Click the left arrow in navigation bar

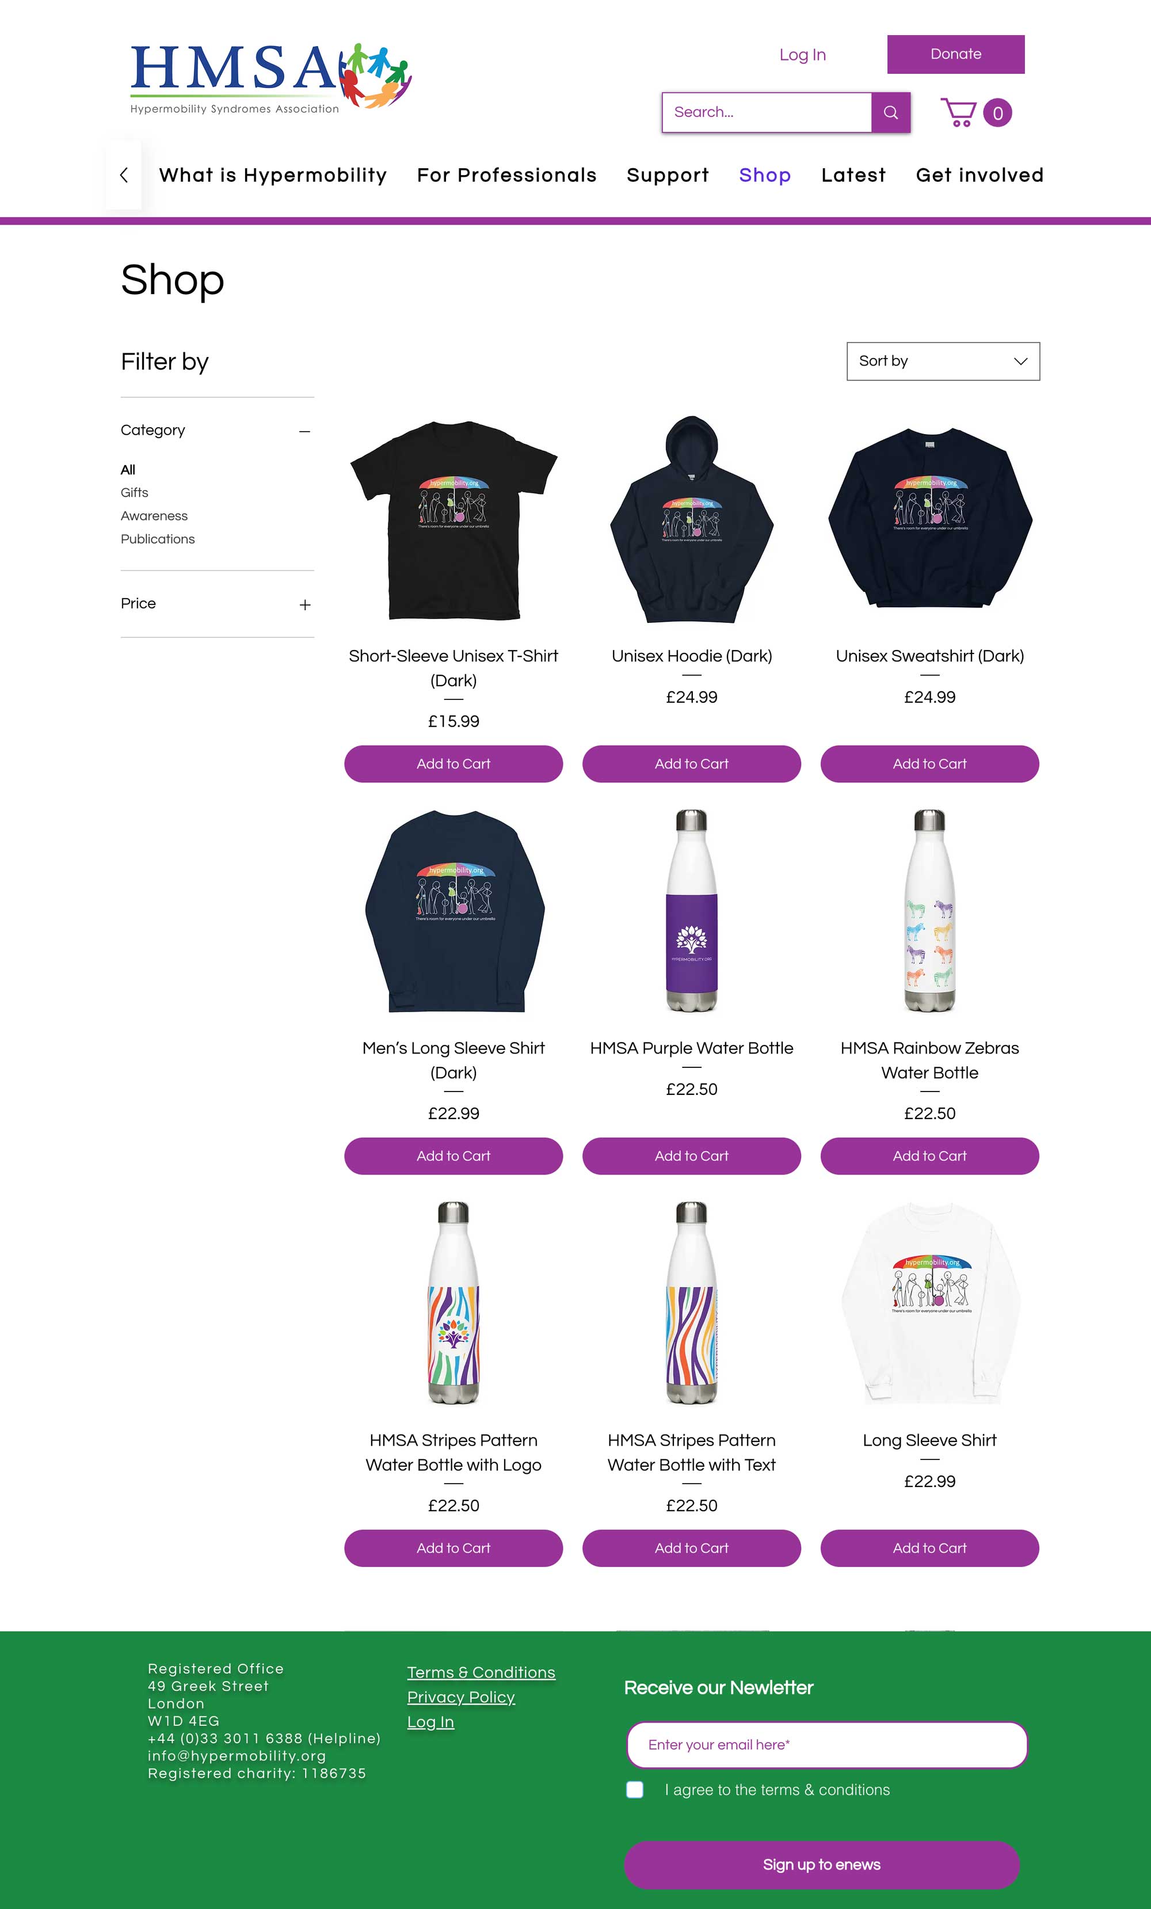(x=124, y=175)
